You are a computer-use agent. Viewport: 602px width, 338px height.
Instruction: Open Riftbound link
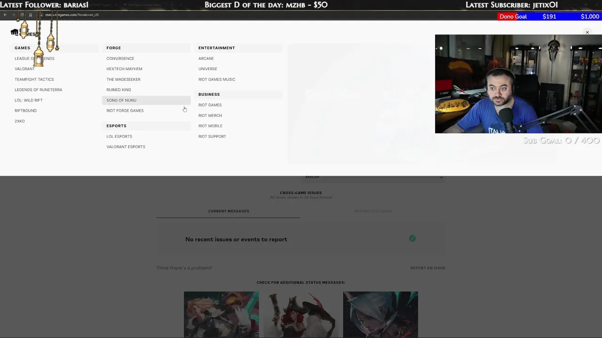[25, 111]
